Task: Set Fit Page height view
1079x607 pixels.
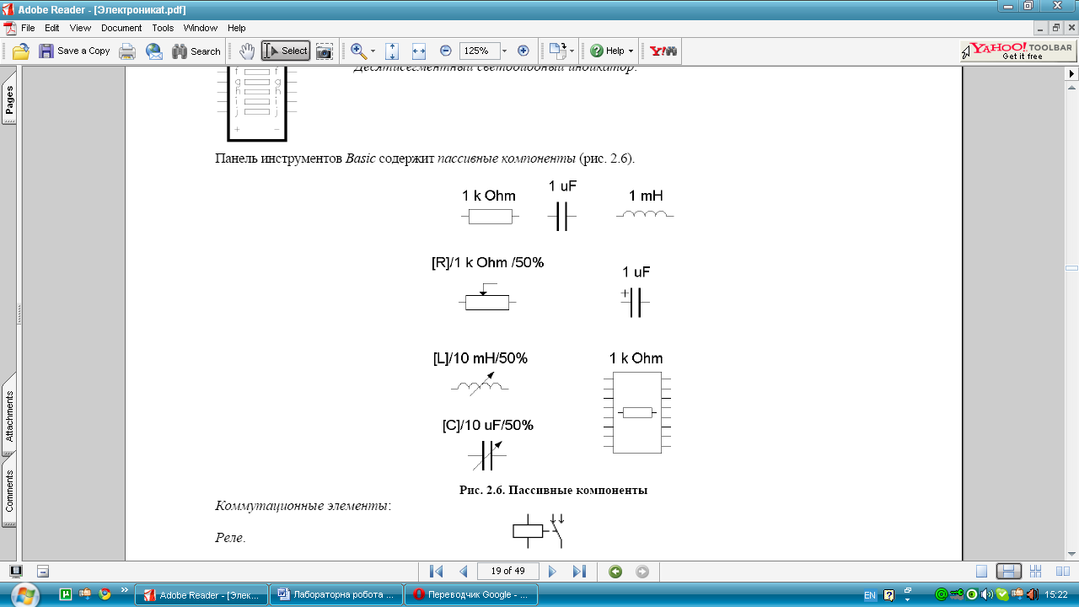Action: click(x=392, y=51)
